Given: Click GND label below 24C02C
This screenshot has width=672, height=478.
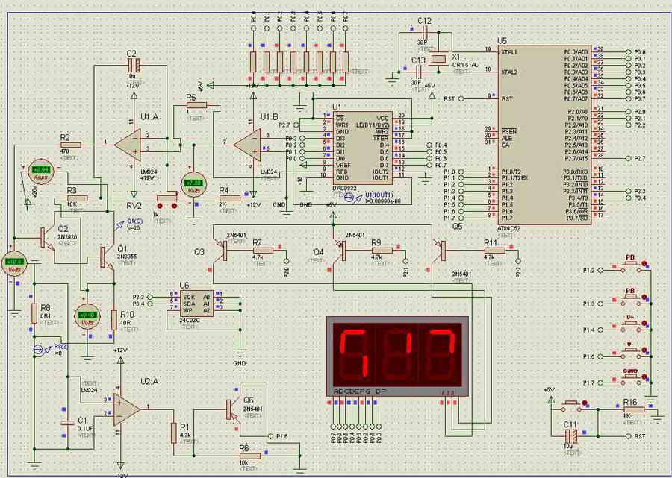Looking at the screenshot, I should [239, 363].
